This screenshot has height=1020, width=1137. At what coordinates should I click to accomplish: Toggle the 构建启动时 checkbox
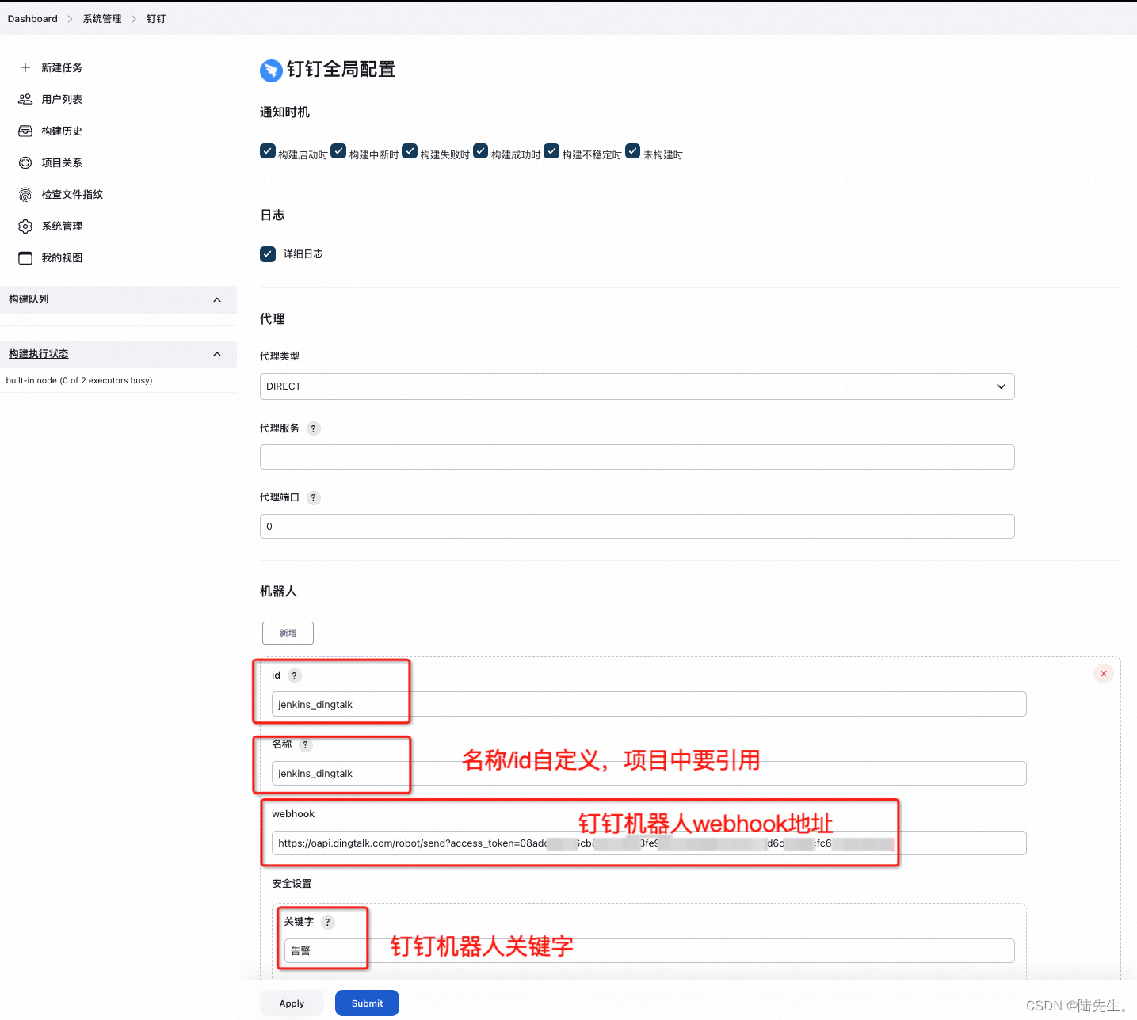click(x=268, y=151)
